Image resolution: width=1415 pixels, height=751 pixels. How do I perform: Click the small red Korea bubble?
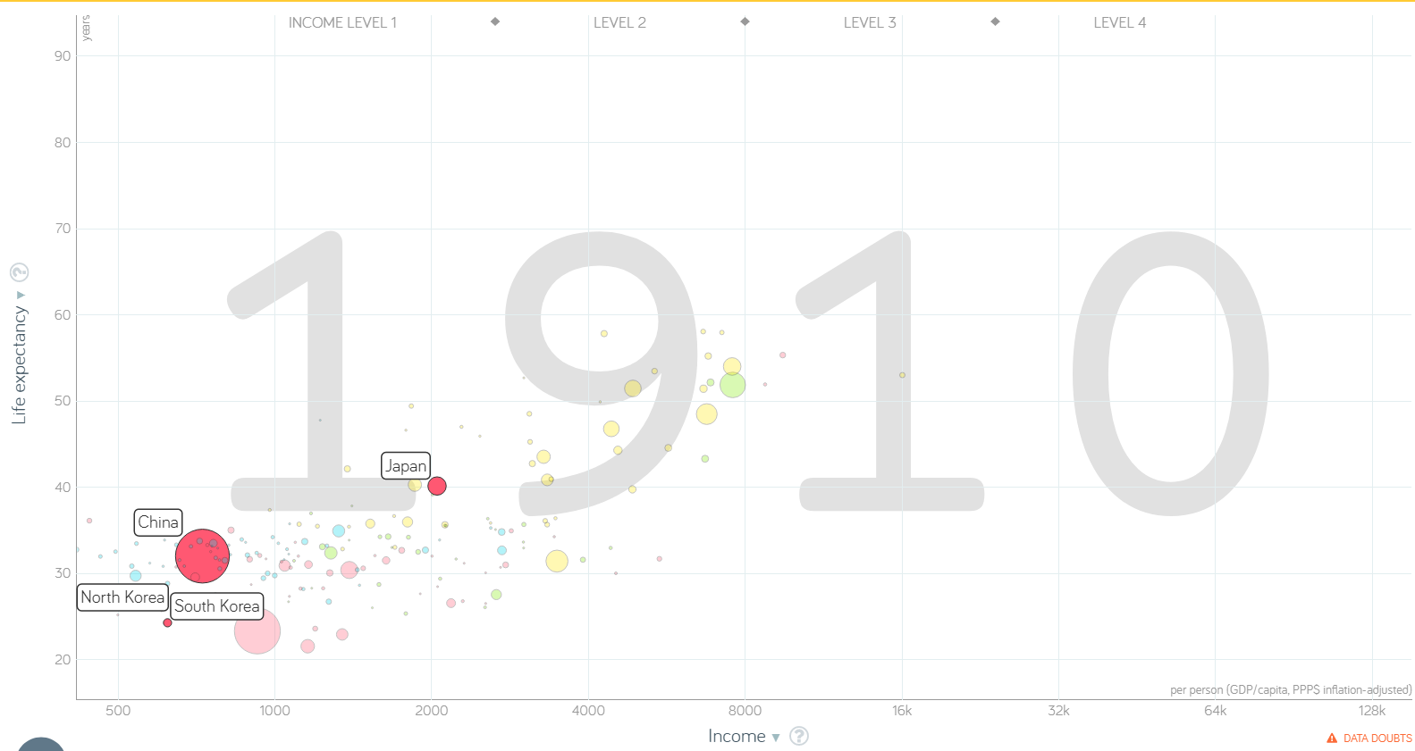[167, 622]
